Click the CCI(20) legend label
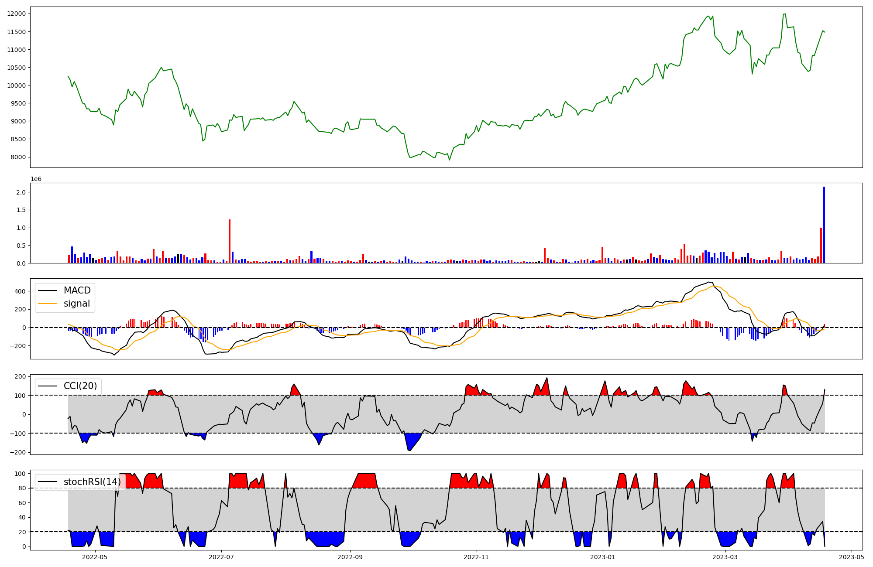The height and width of the screenshot is (567, 873). tap(80, 386)
